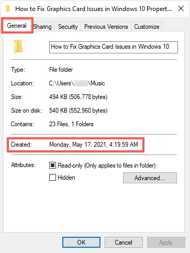Screen dimensions: 190x253
Task: Toggle the Read-only attribute checkbox
Action: (52, 165)
